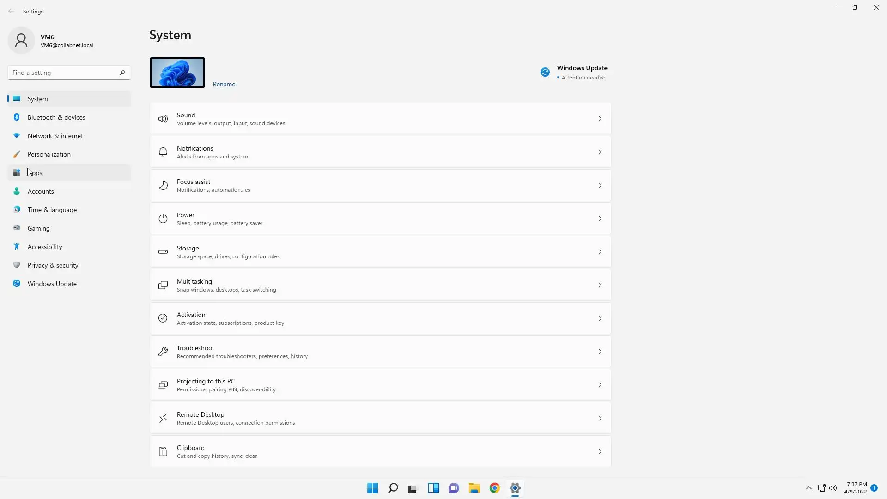Expand the Multitasking row chevron

pos(600,285)
